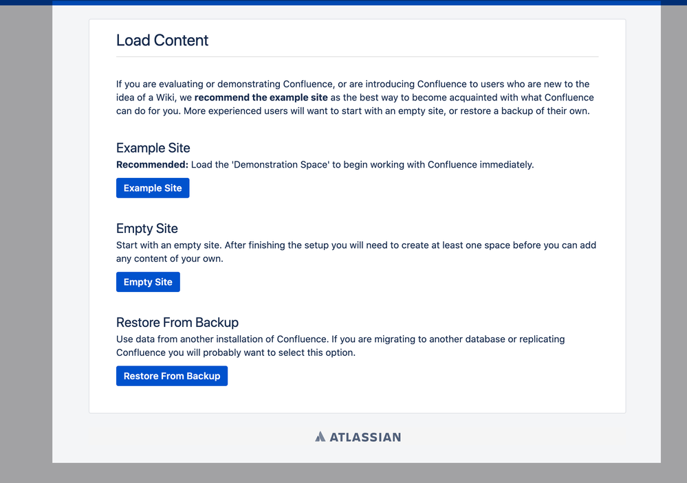The image size is (687, 483).
Task: Click the blue Example Site button
Action: coord(153,188)
